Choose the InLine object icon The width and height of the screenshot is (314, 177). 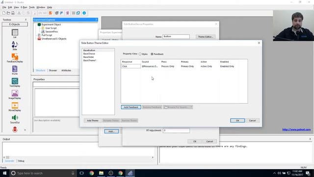click(15, 69)
